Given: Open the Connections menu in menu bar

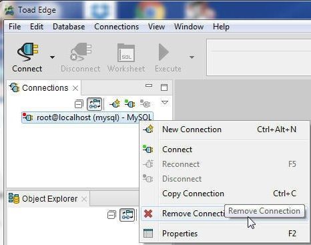Looking at the screenshot, I should coord(116,27).
